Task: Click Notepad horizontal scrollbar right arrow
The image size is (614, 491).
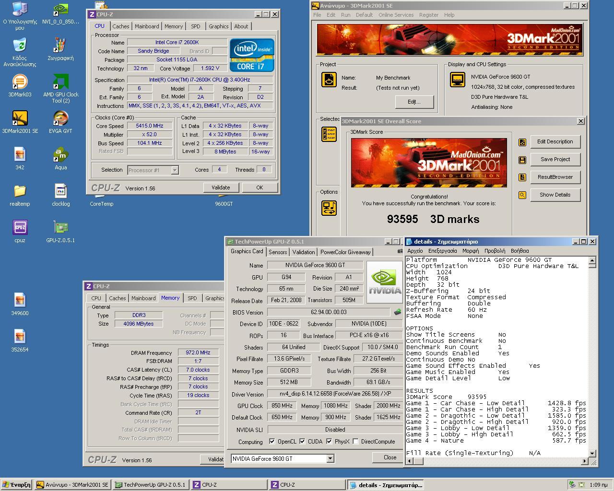Action: point(584,461)
